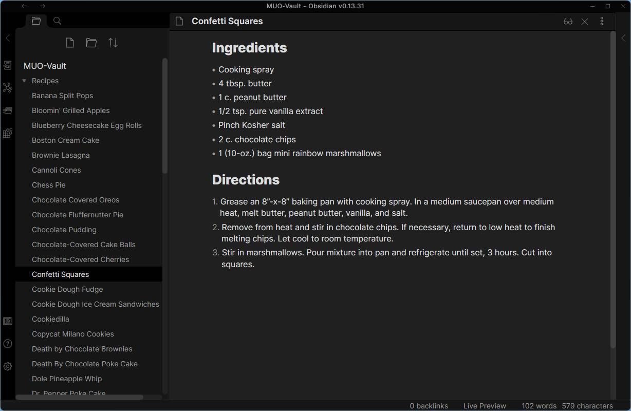This screenshot has width=631, height=411.
Task: Change the file sort order
Action: pyautogui.click(x=113, y=43)
